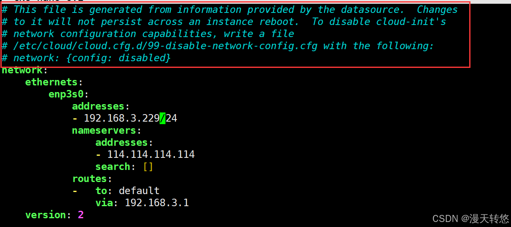Click the magenta version number 2
Image resolution: width=511 pixels, height=227 pixels.
pos(81,215)
